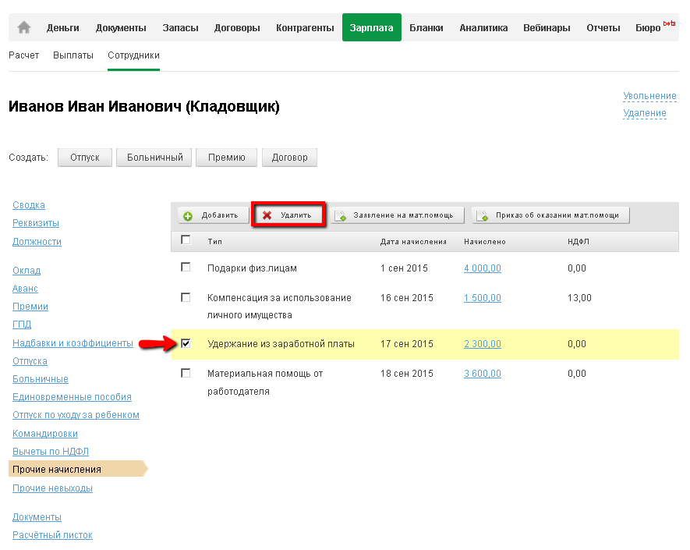Uncheck the Удержание из заработной платы checkbox
This screenshot has width=690, height=550.
tap(186, 343)
